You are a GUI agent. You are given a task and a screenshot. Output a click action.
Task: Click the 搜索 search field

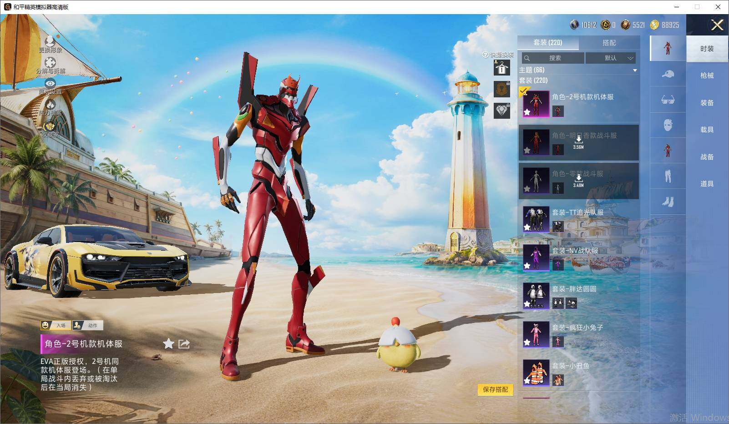(552, 58)
